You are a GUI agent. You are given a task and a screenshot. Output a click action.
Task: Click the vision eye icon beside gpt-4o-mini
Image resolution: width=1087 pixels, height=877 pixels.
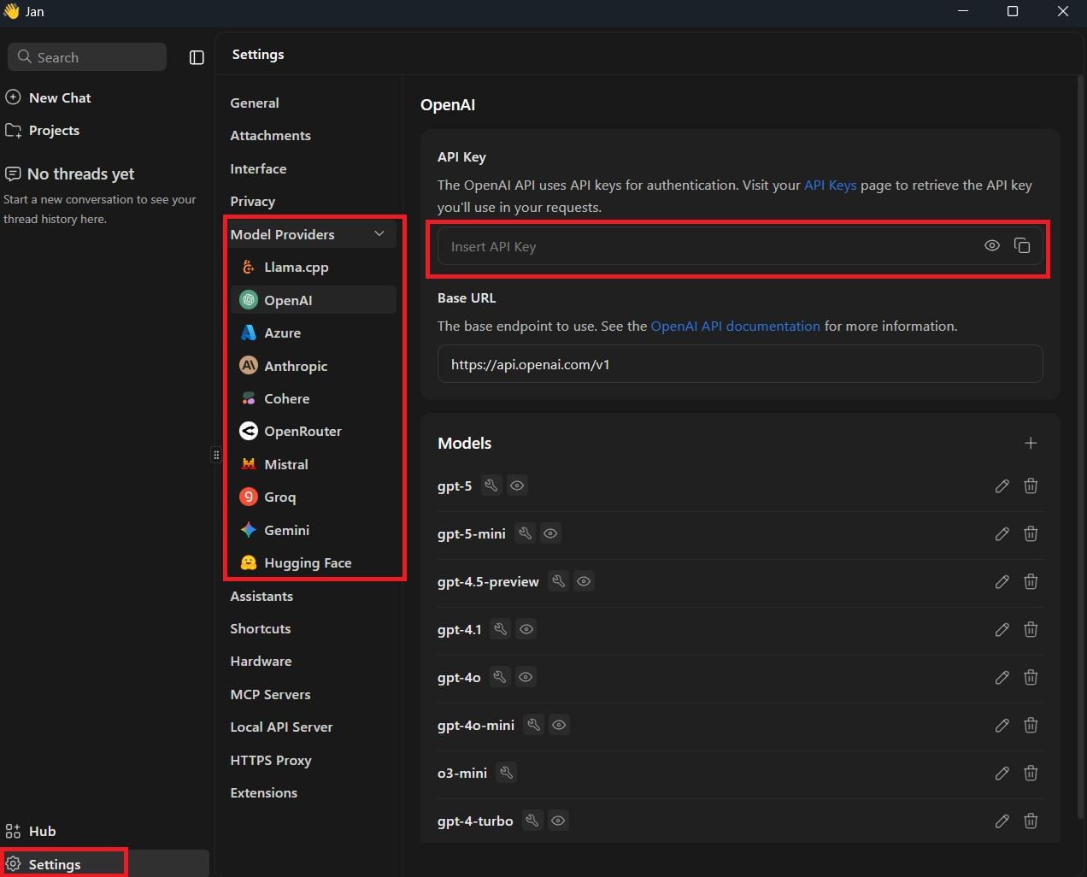click(559, 725)
